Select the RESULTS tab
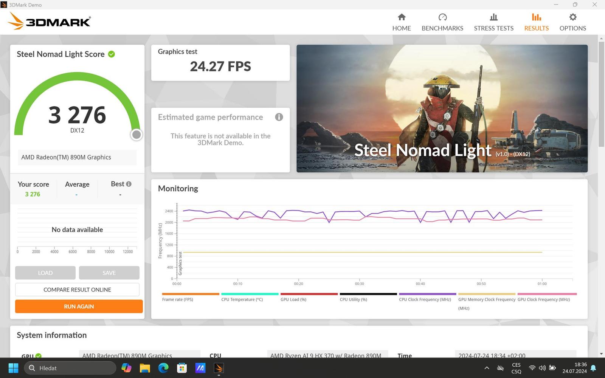Viewport: 605px width, 378px height. pyautogui.click(x=536, y=22)
